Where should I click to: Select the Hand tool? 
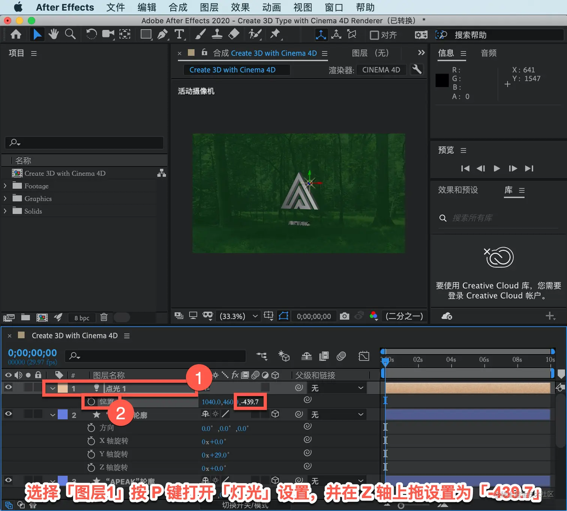54,34
